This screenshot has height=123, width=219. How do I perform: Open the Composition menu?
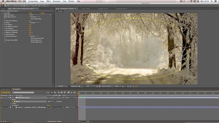click(x=33, y=1)
